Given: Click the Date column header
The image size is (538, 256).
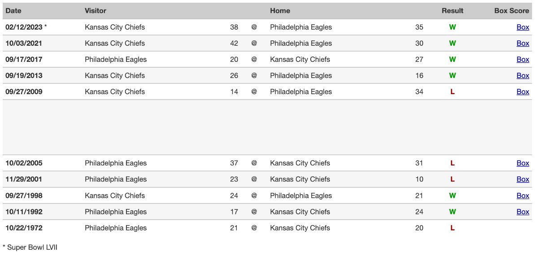Looking at the screenshot, I should click(x=13, y=11).
